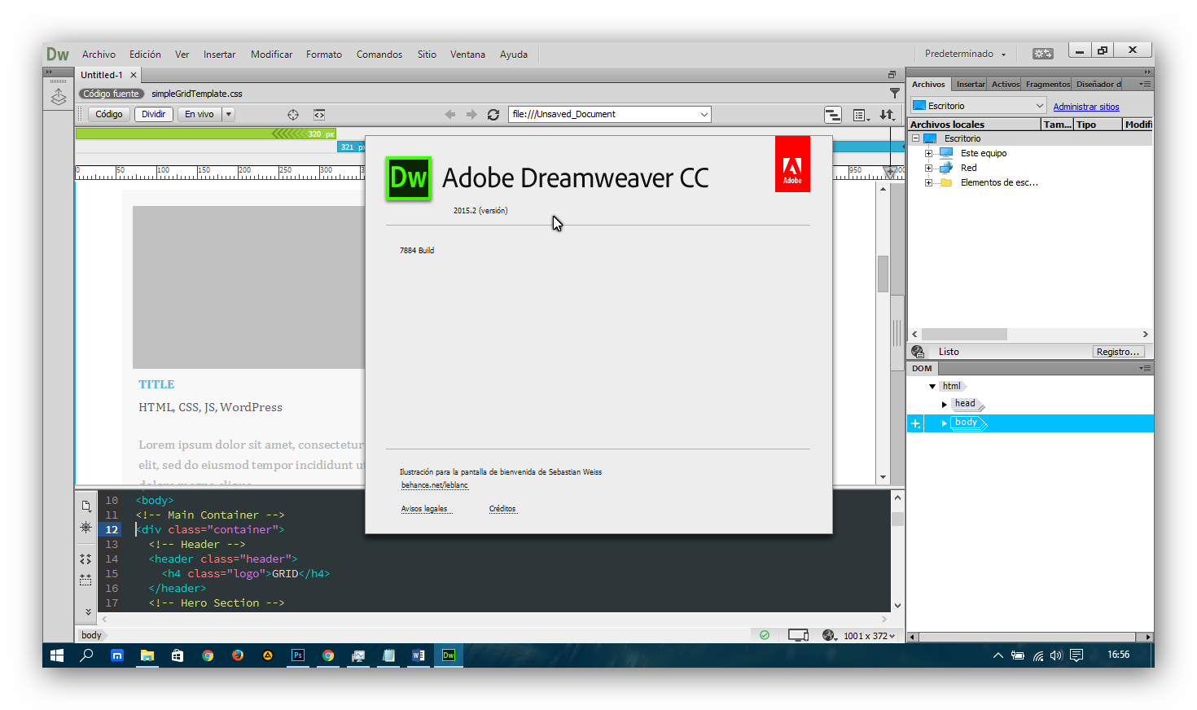Click the collapse full tag icon
The height and width of the screenshot is (710, 1197).
tap(86, 559)
